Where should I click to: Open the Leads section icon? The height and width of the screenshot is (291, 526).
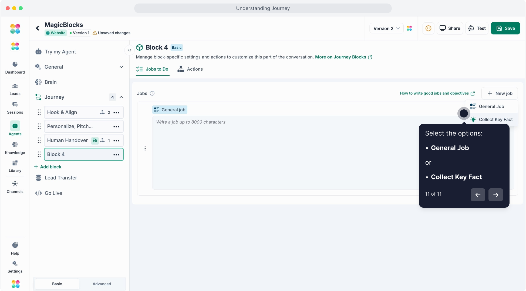[x=15, y=86]
